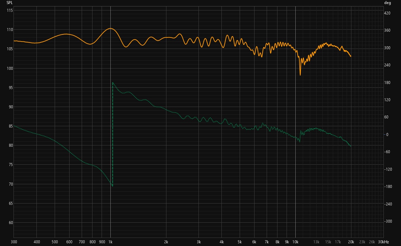
Task: Click the -180 degree axis label
Action: (x=388, y=186)
